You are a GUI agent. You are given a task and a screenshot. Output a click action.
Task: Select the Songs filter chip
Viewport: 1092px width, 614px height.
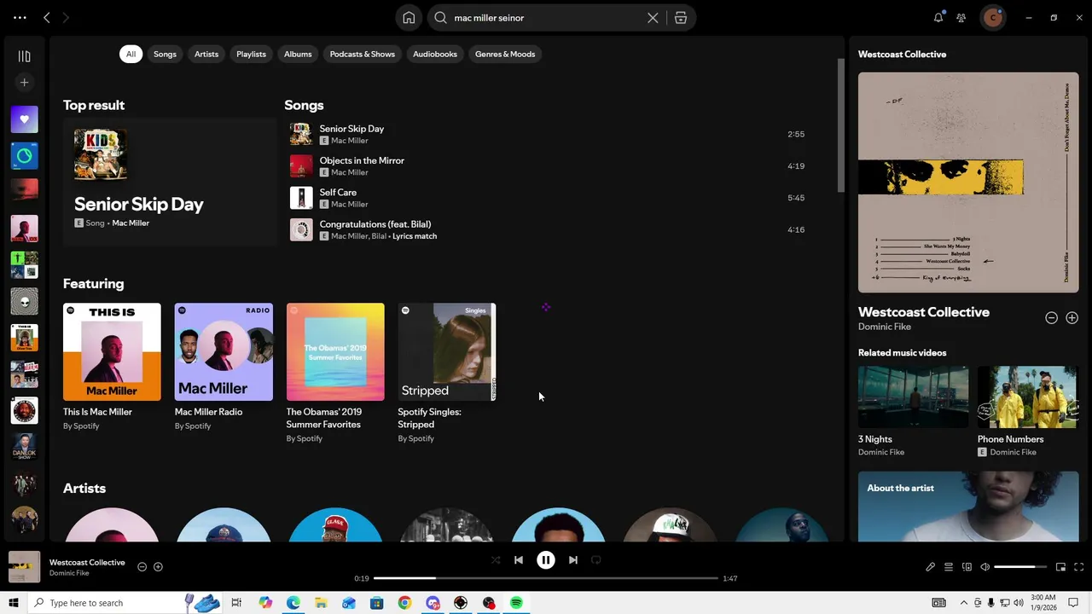[x=165, y=54]
